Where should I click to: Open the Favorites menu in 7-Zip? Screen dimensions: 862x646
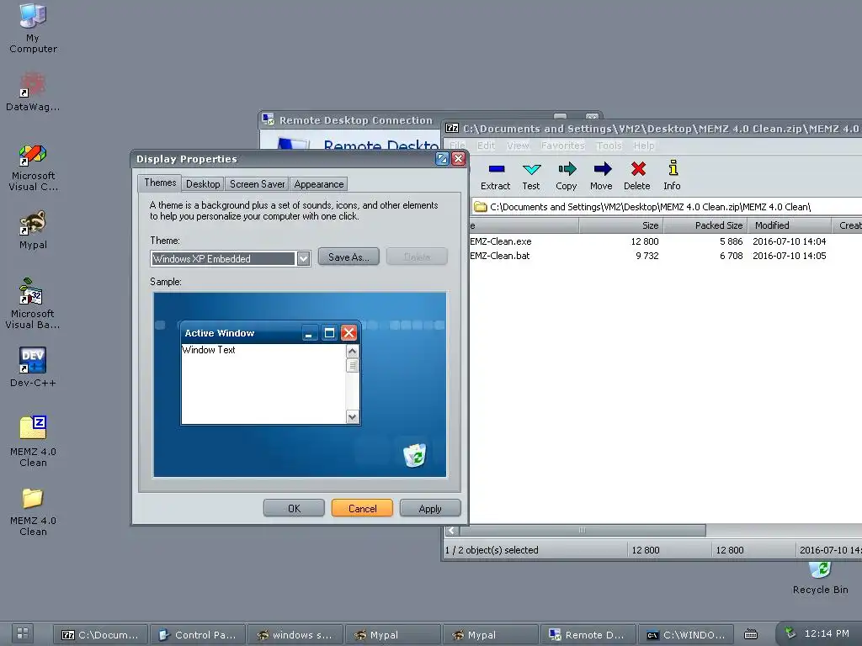coord(563,146)
